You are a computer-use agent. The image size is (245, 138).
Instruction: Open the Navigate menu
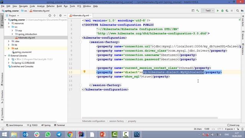click(x=23, y=6)
